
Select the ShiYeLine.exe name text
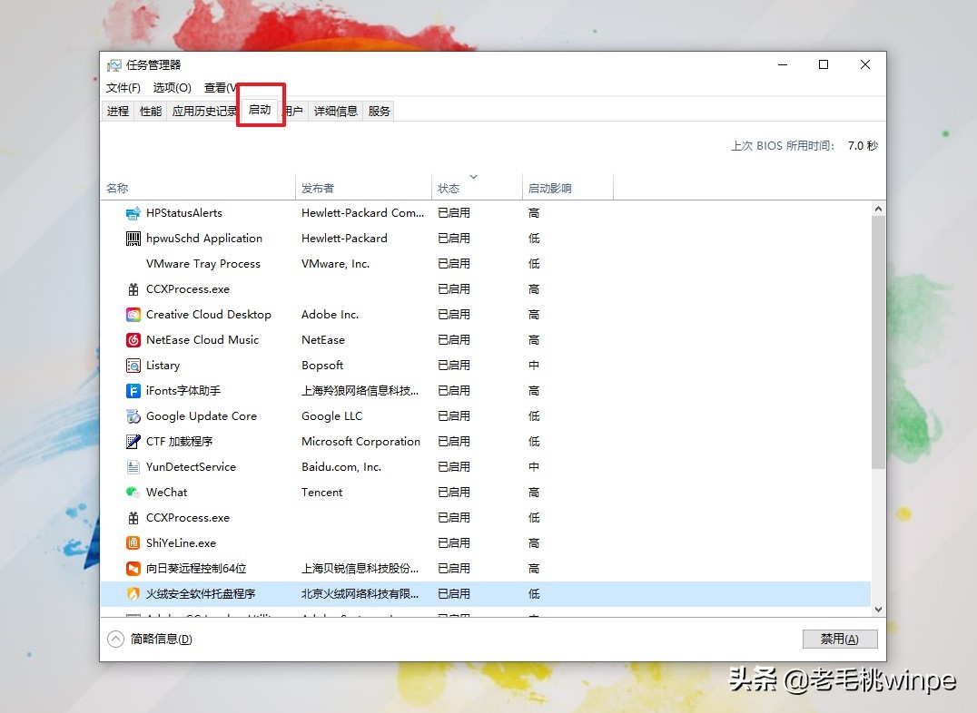[181, 543]
